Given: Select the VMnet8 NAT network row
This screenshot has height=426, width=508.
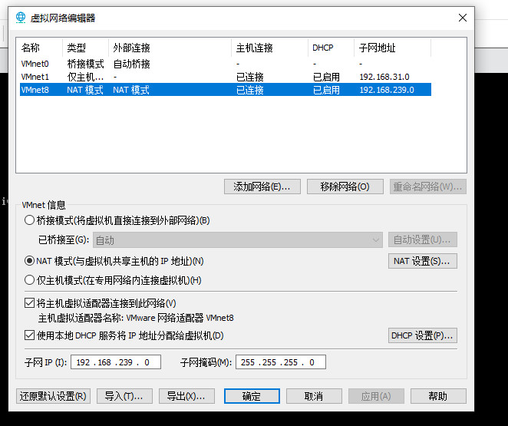Looking at the screenshot, I should click(x=225, y=90).
